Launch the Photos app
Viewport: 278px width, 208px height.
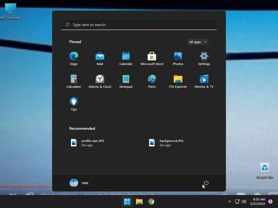coord(178,59)
